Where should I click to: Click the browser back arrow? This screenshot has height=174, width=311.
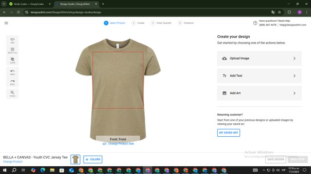[x=4, y=12]
